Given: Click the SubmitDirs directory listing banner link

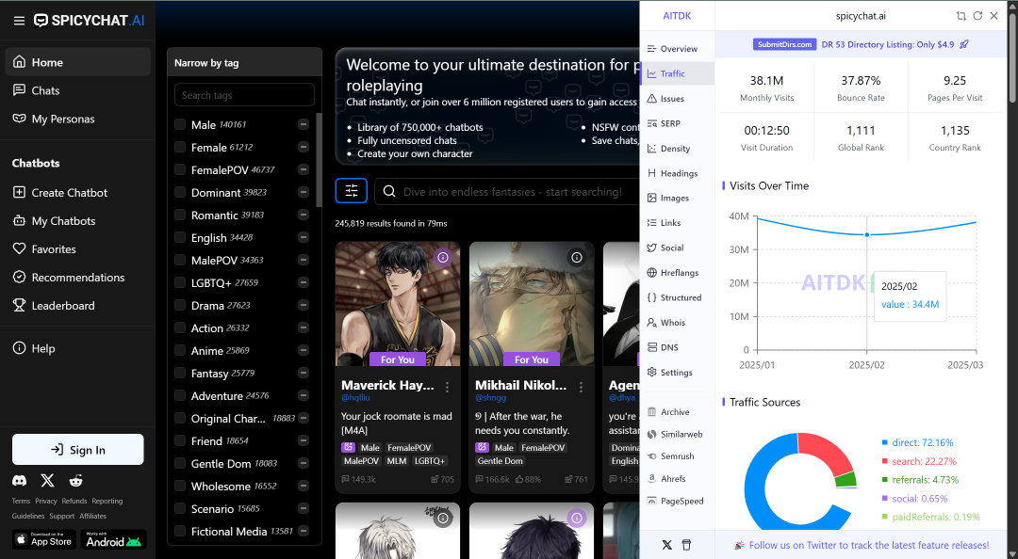Looking at the screenshot, I should click(861, 44).
